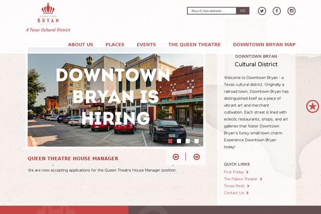Open the Contact Us quick link
The width and height of the screenshot is (321, 214).
pos(234,193)
